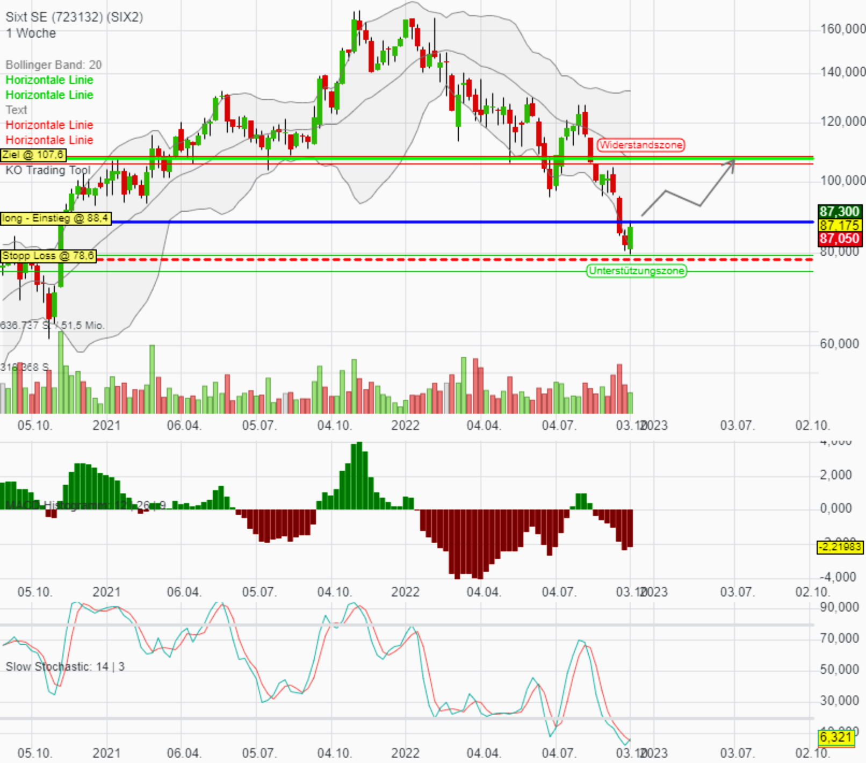The height and width of the screenshot is (763, 866).
Task: Click the 0,000 MACD axis value
Action: click(836, 508)
